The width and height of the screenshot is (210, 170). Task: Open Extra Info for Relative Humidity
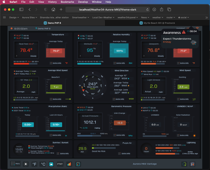119,63
